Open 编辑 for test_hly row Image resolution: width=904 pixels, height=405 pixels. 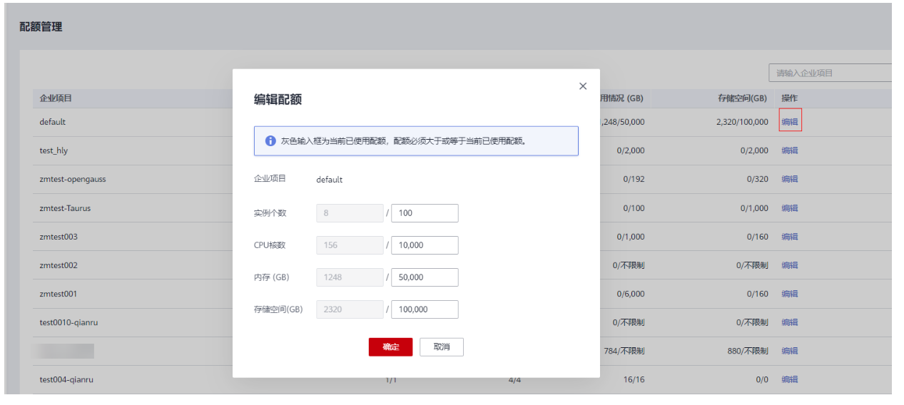(x=790, y=150)
